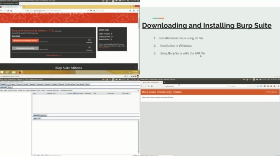Open the Project options tab in Burp Suite
The width and height of the screenshot is (280, 156).
(70, 84)
